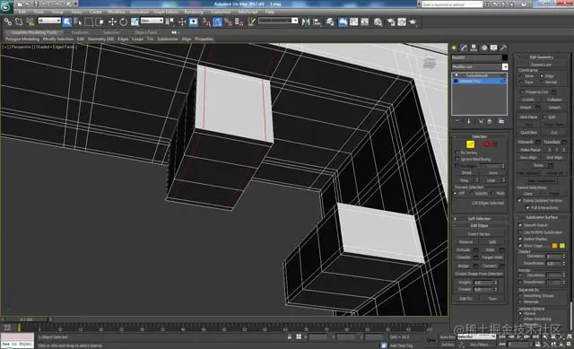This screenshot has height=349, width=574.
Task: Click the Use Pivot Point Center icon
Action: pos(170,22)
